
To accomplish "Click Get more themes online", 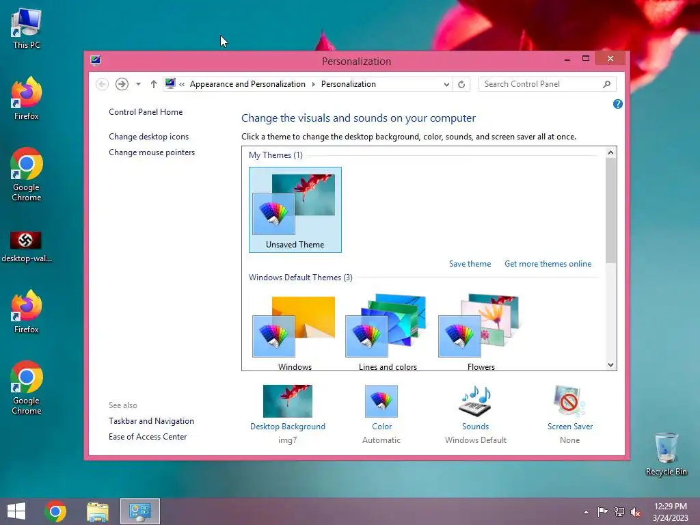I will click(x=548, y=264).
